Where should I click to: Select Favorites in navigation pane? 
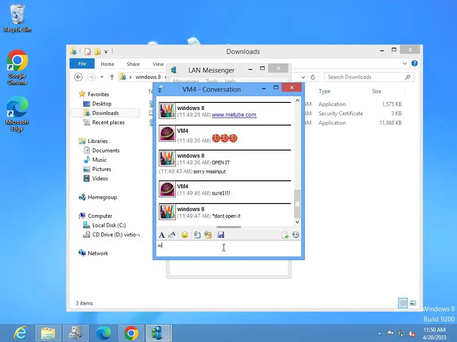click(98, 94)
